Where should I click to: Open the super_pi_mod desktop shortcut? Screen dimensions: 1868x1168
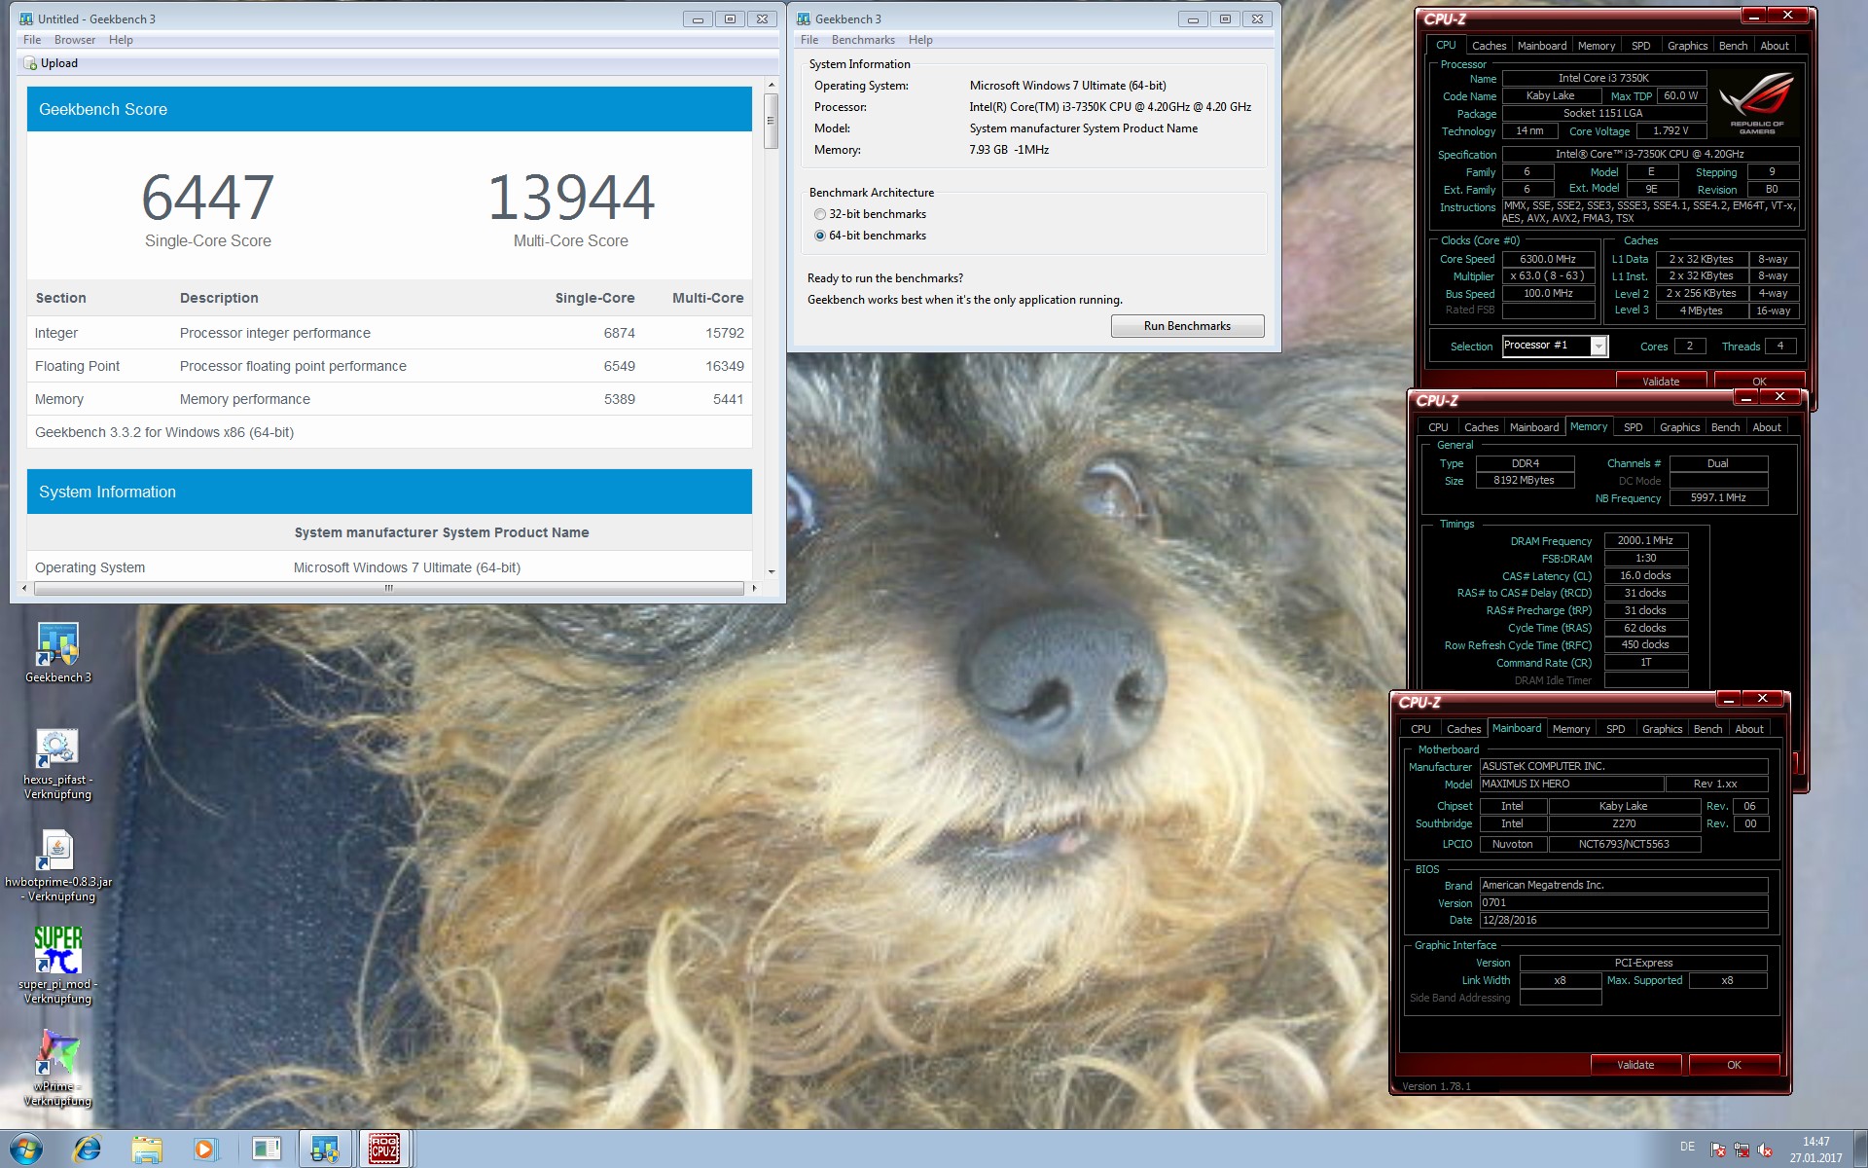(x=57, y=964)
